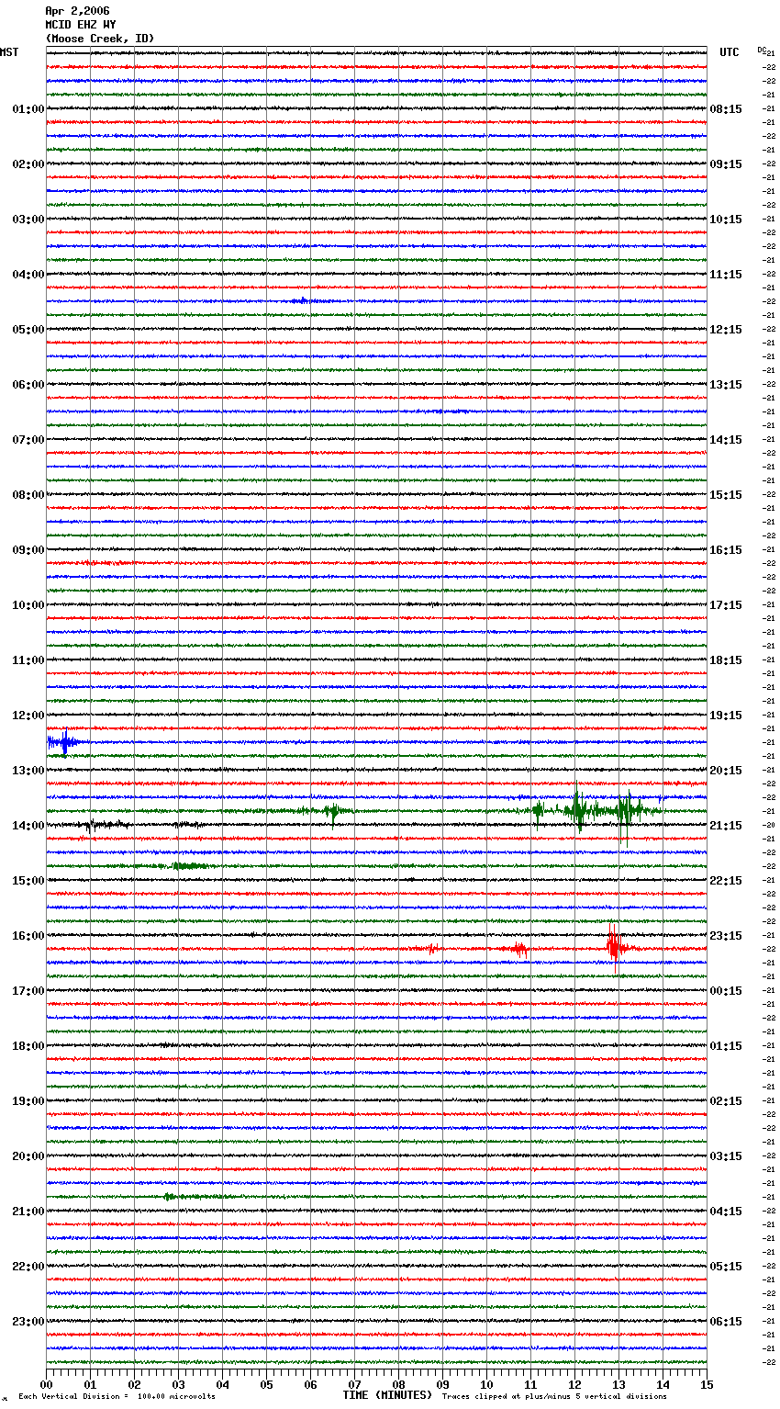Select the 02:00 MST row label
The image size is (780, 1409).
(x=28, y=164)
